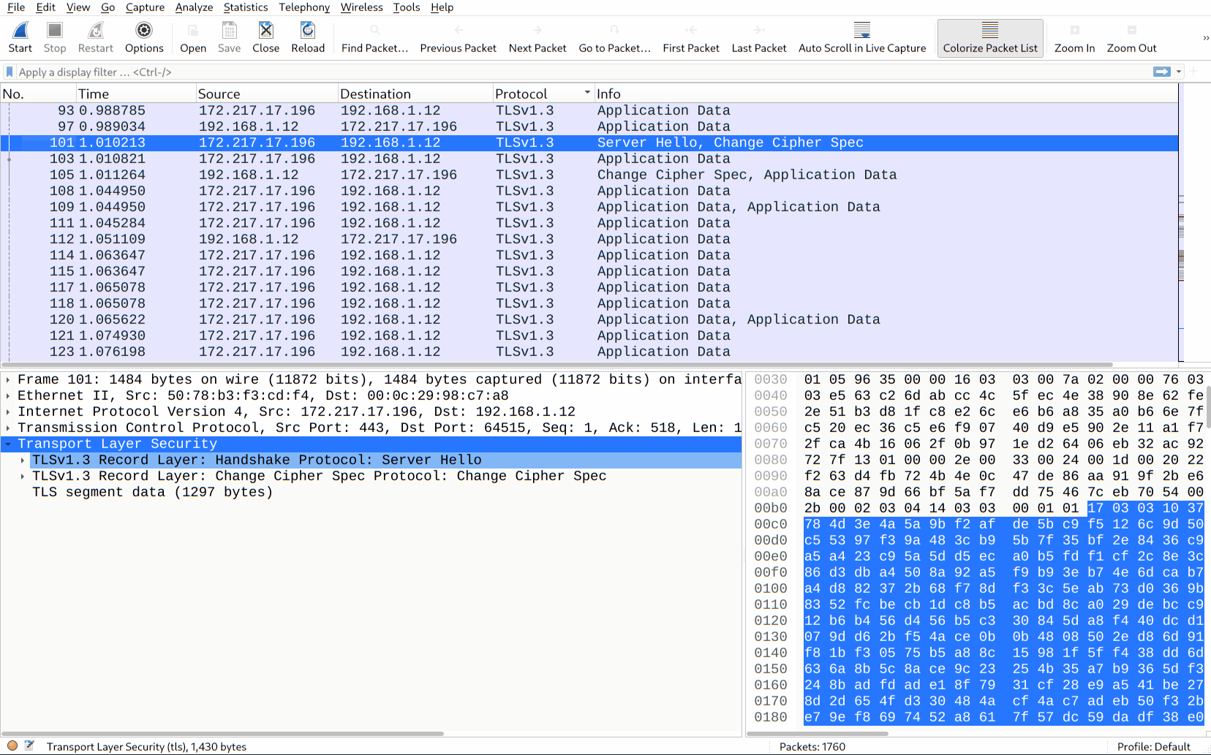Open the File menu
The image size is (1211, 755).
[16, 7]
